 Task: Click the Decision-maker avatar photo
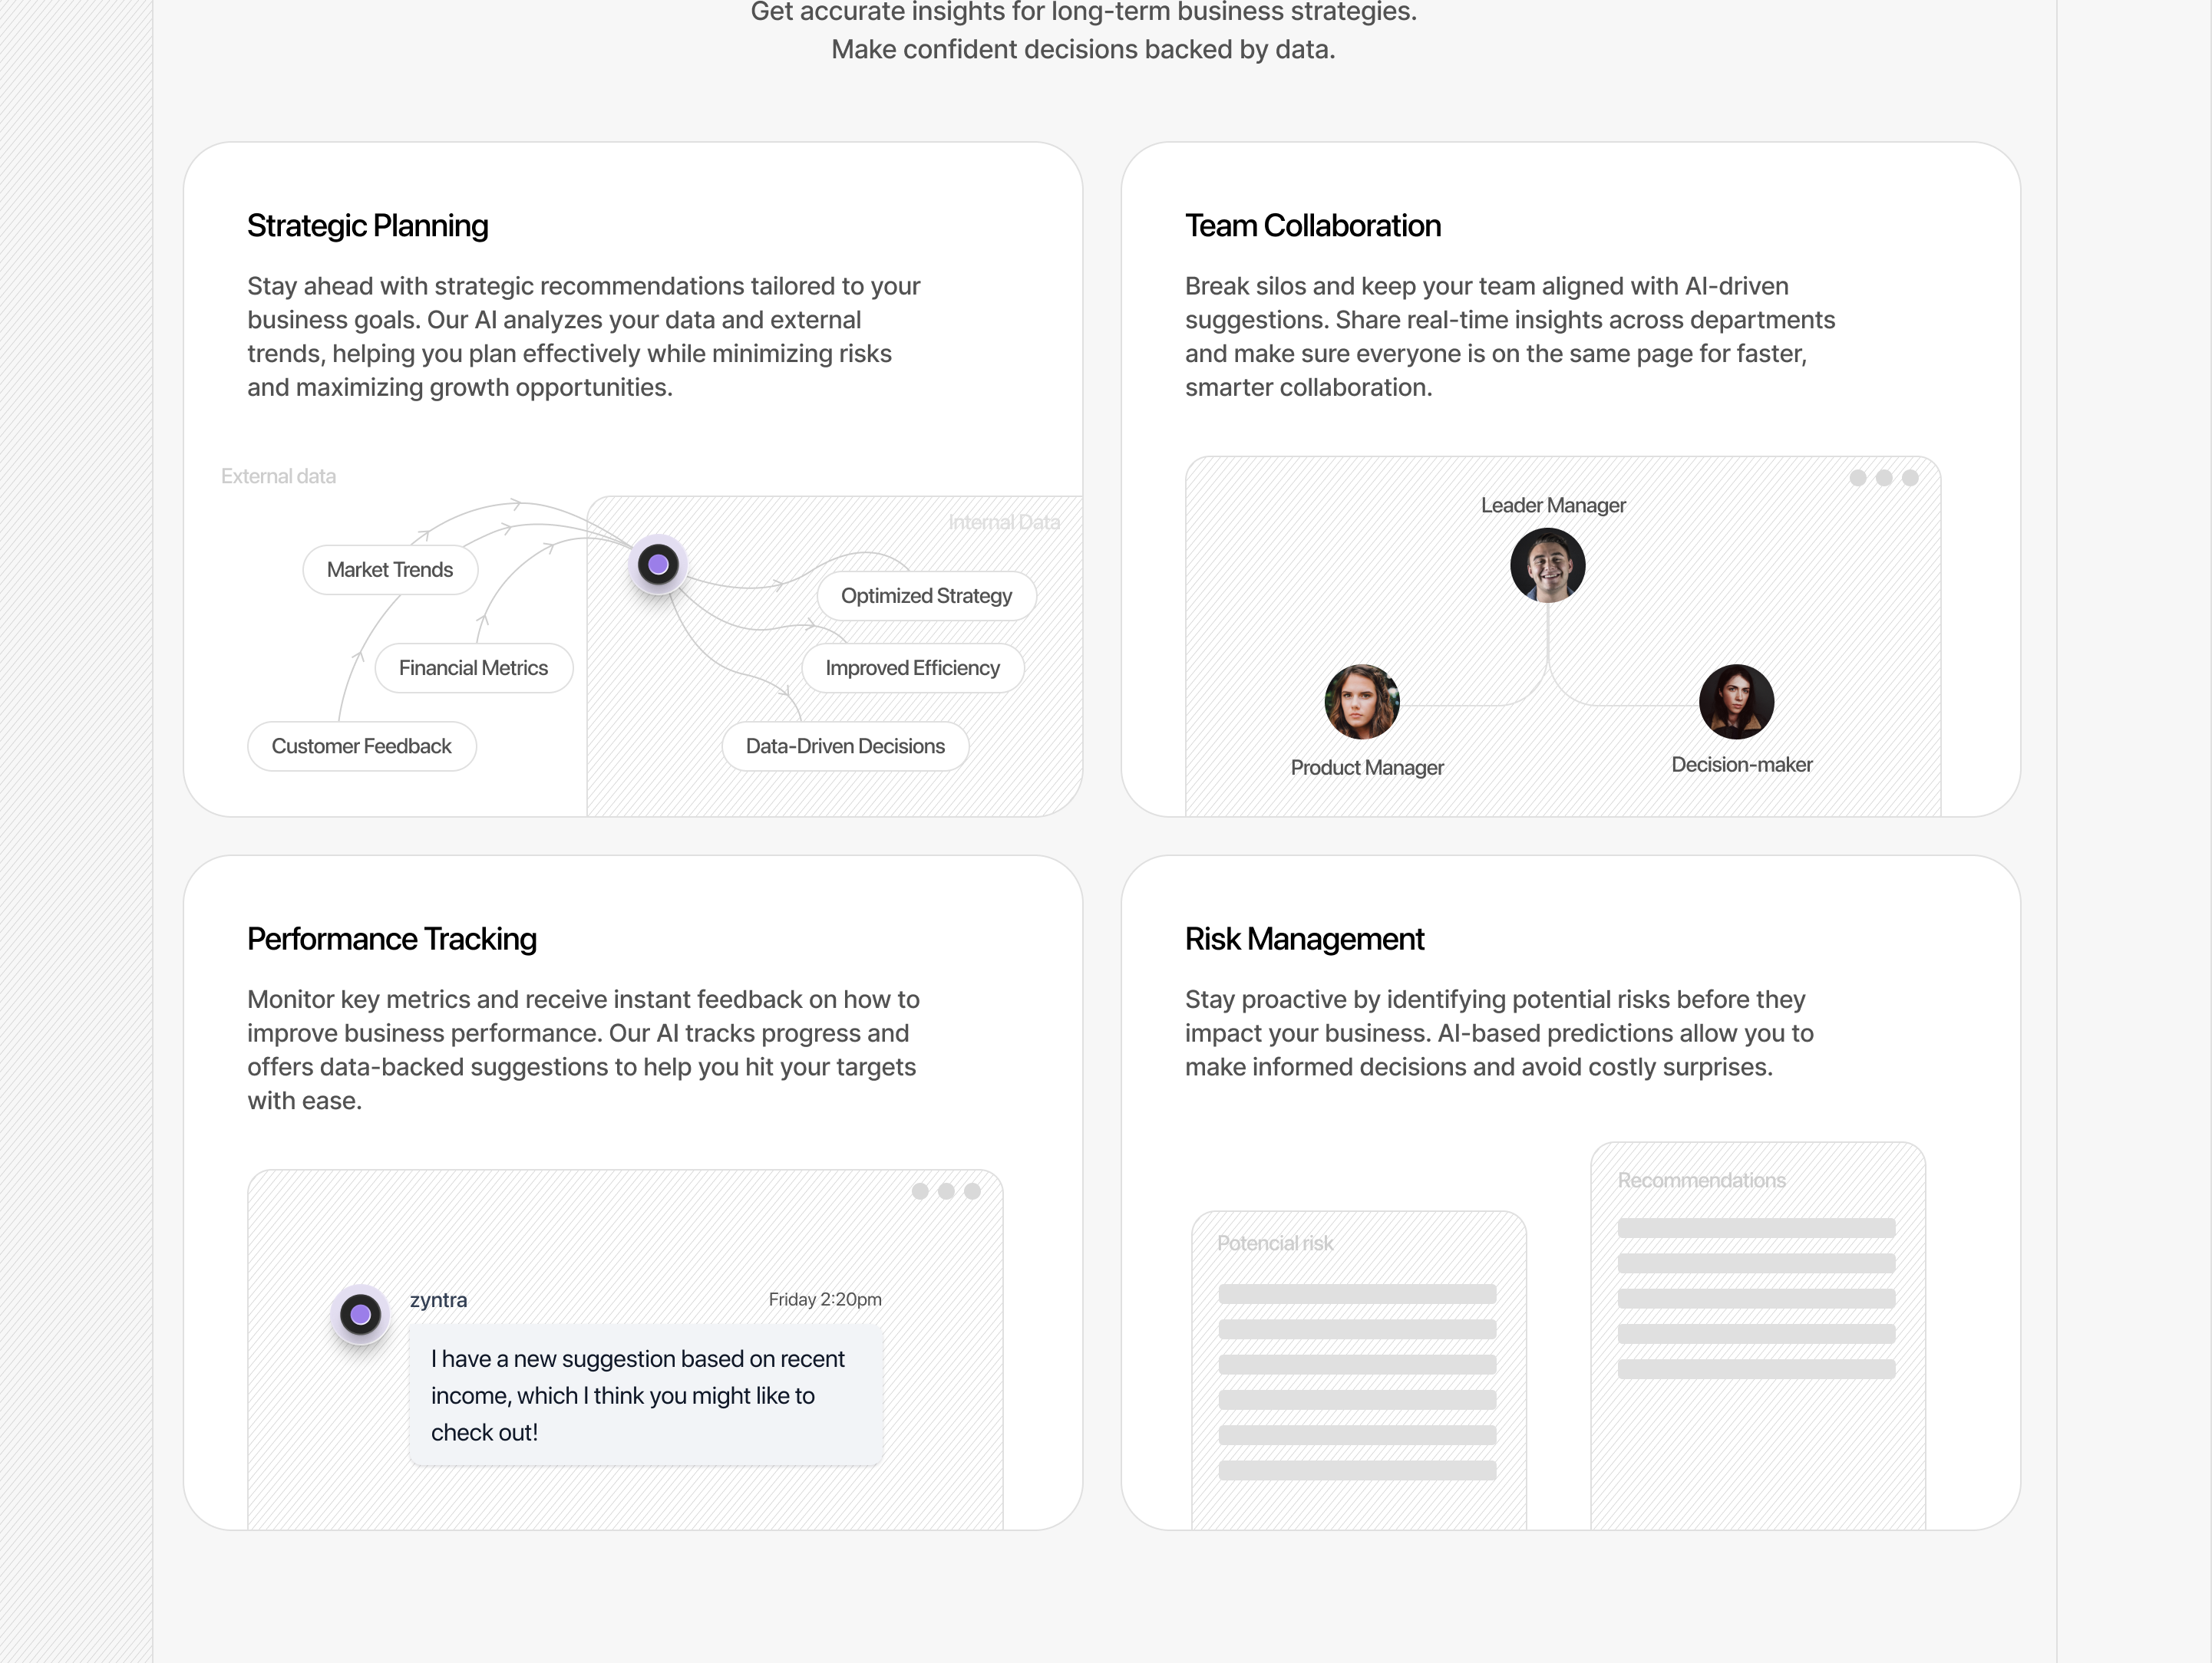click(1736, 702)
